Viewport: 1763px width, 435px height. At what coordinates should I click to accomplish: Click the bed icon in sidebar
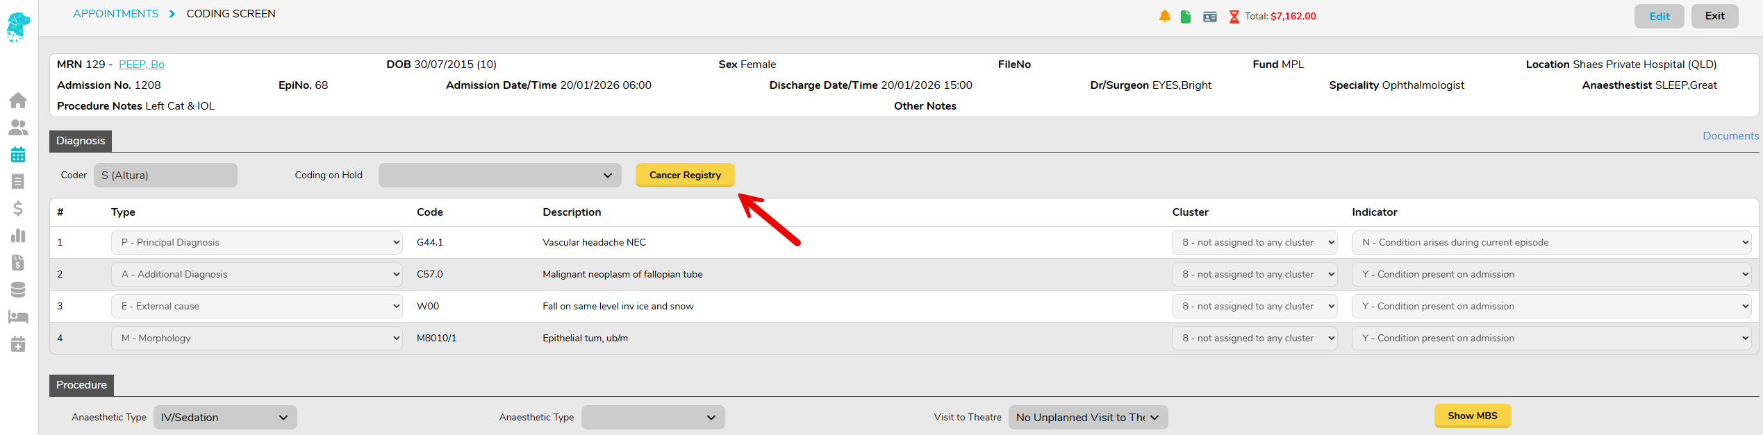click(x=18, y=317)
